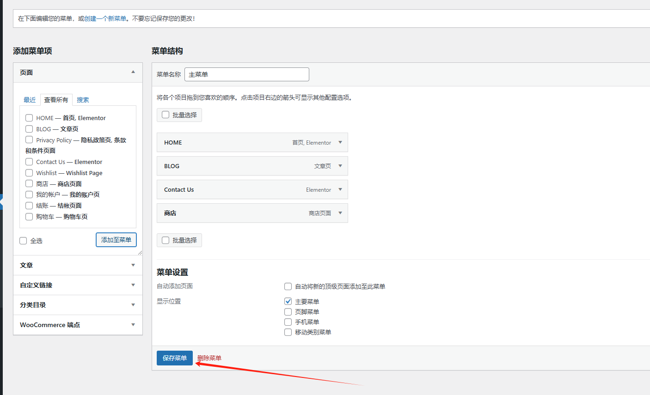
Task: Click inside the 菜单名称 input field
Action: click(246, 74)
